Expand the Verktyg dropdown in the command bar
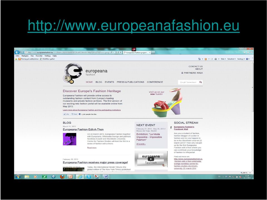Viewport: 267px width, 200px height. coord(241,59)
